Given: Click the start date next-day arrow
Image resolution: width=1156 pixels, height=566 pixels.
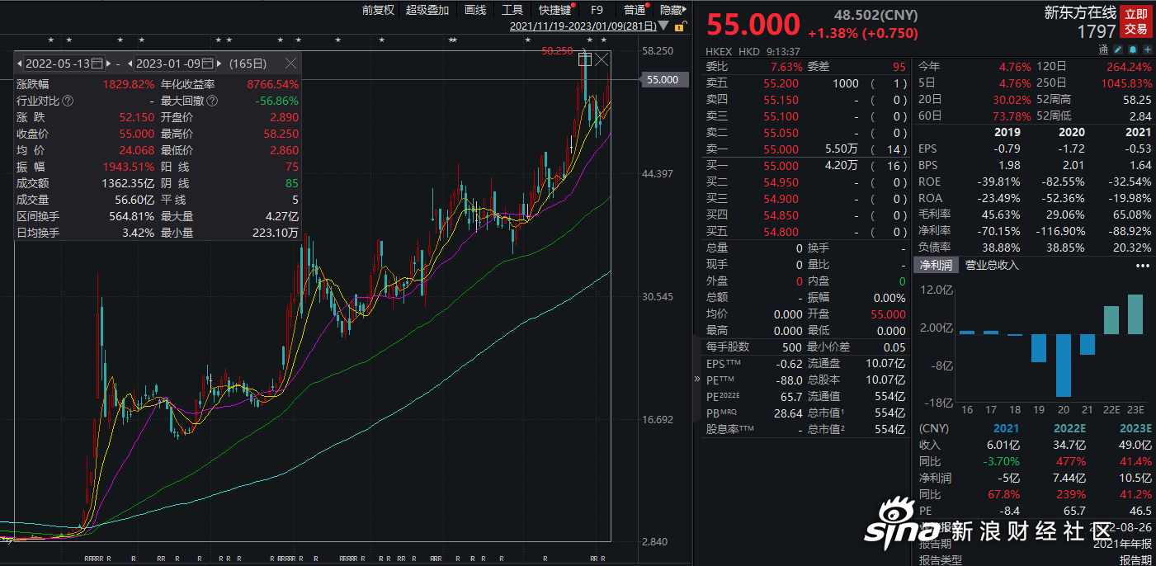Looking at the screenshot, I should [108, 64].
